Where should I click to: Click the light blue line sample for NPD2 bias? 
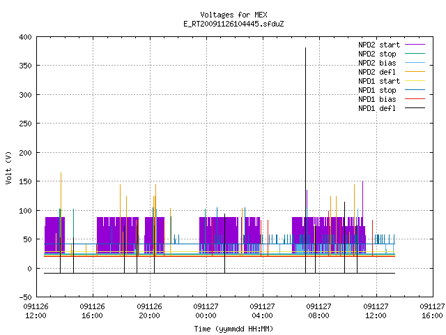coord(415,62)
